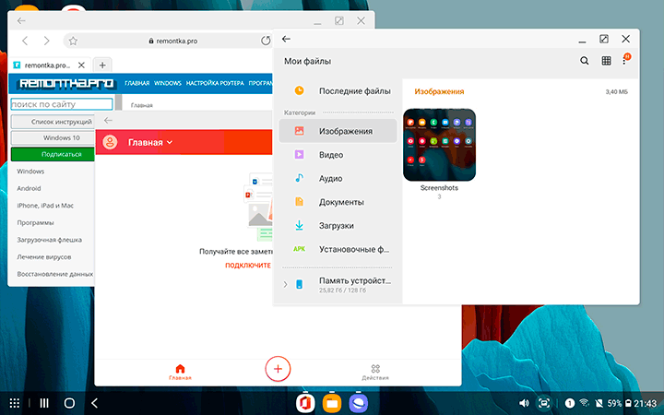The width and height of the screenshot is (664, 415).
Task: Open the Действия tab in Office
Action: pyautogui.click(x=375, y=372)
